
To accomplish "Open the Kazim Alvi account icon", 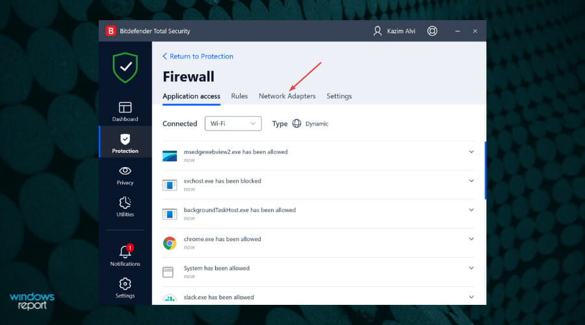I will pyautogui.click(x=378, y=31).
